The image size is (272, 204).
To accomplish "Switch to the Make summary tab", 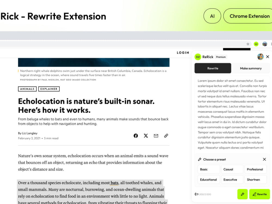I will click(x=251, y=68).
